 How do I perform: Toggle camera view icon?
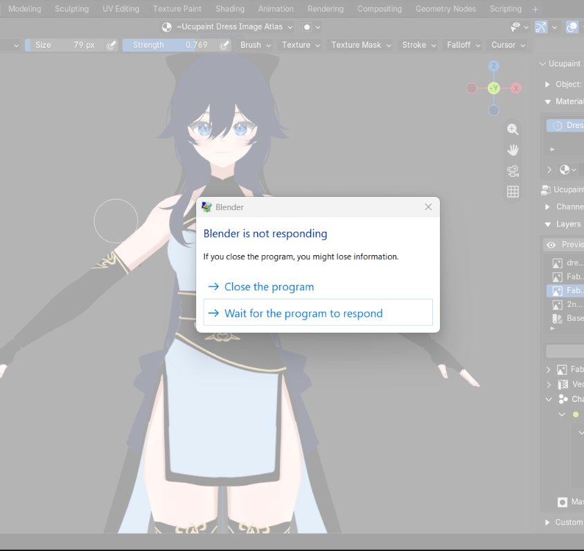(513, 171)
